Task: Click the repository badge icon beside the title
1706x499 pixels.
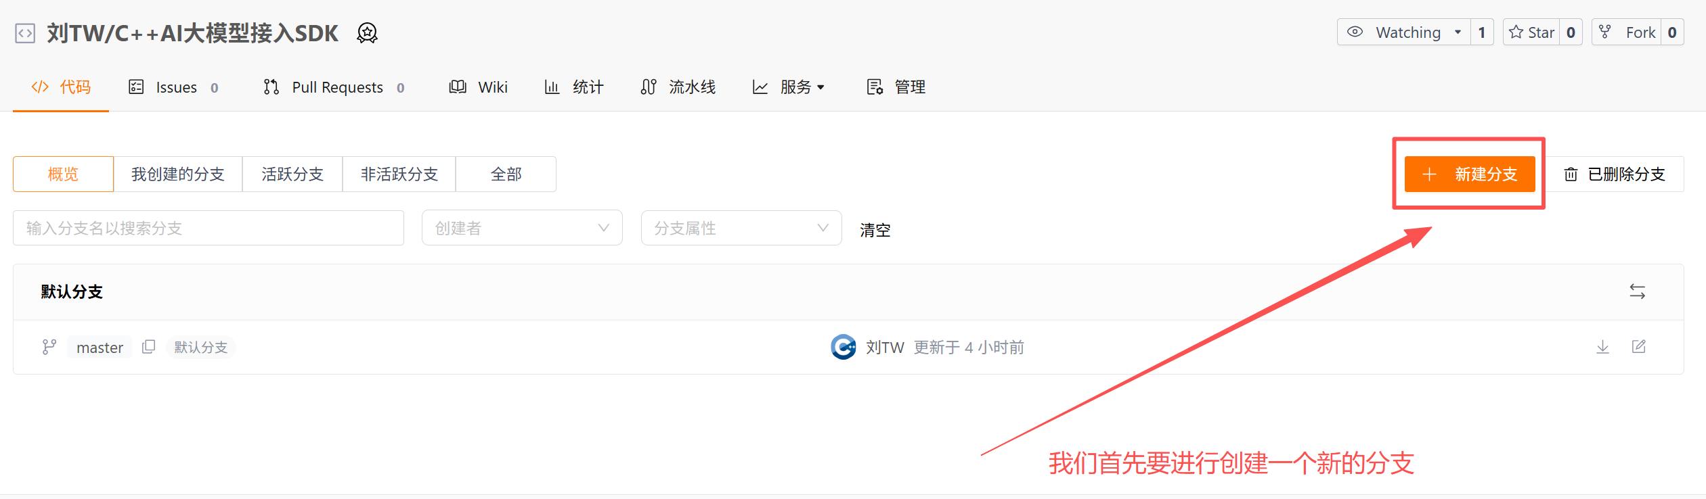Action: [367, 32]
